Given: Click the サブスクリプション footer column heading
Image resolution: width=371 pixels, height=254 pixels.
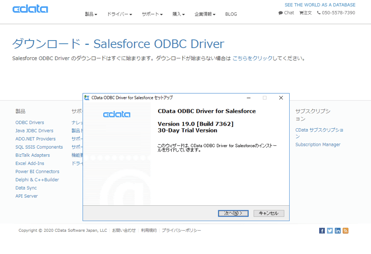Looking at the screenshot, I should [313, 115].
